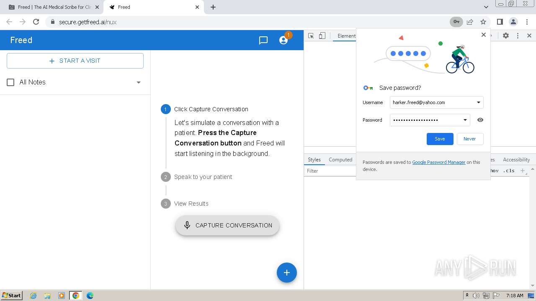
Task: Close the active Freed tab
Action: point(198,7)
